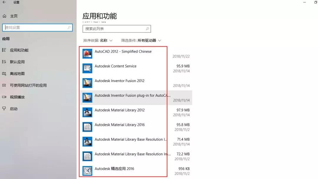This screenshot has width=318, height=179.
Task: Click the Autodesk Material Library 2012 icon
Action: pos(87,112)
